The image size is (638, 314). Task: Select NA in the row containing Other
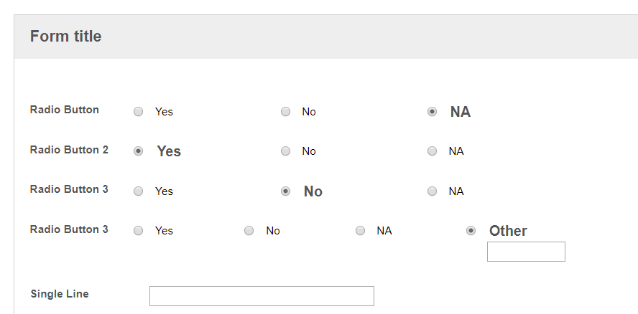pos(360,231)
